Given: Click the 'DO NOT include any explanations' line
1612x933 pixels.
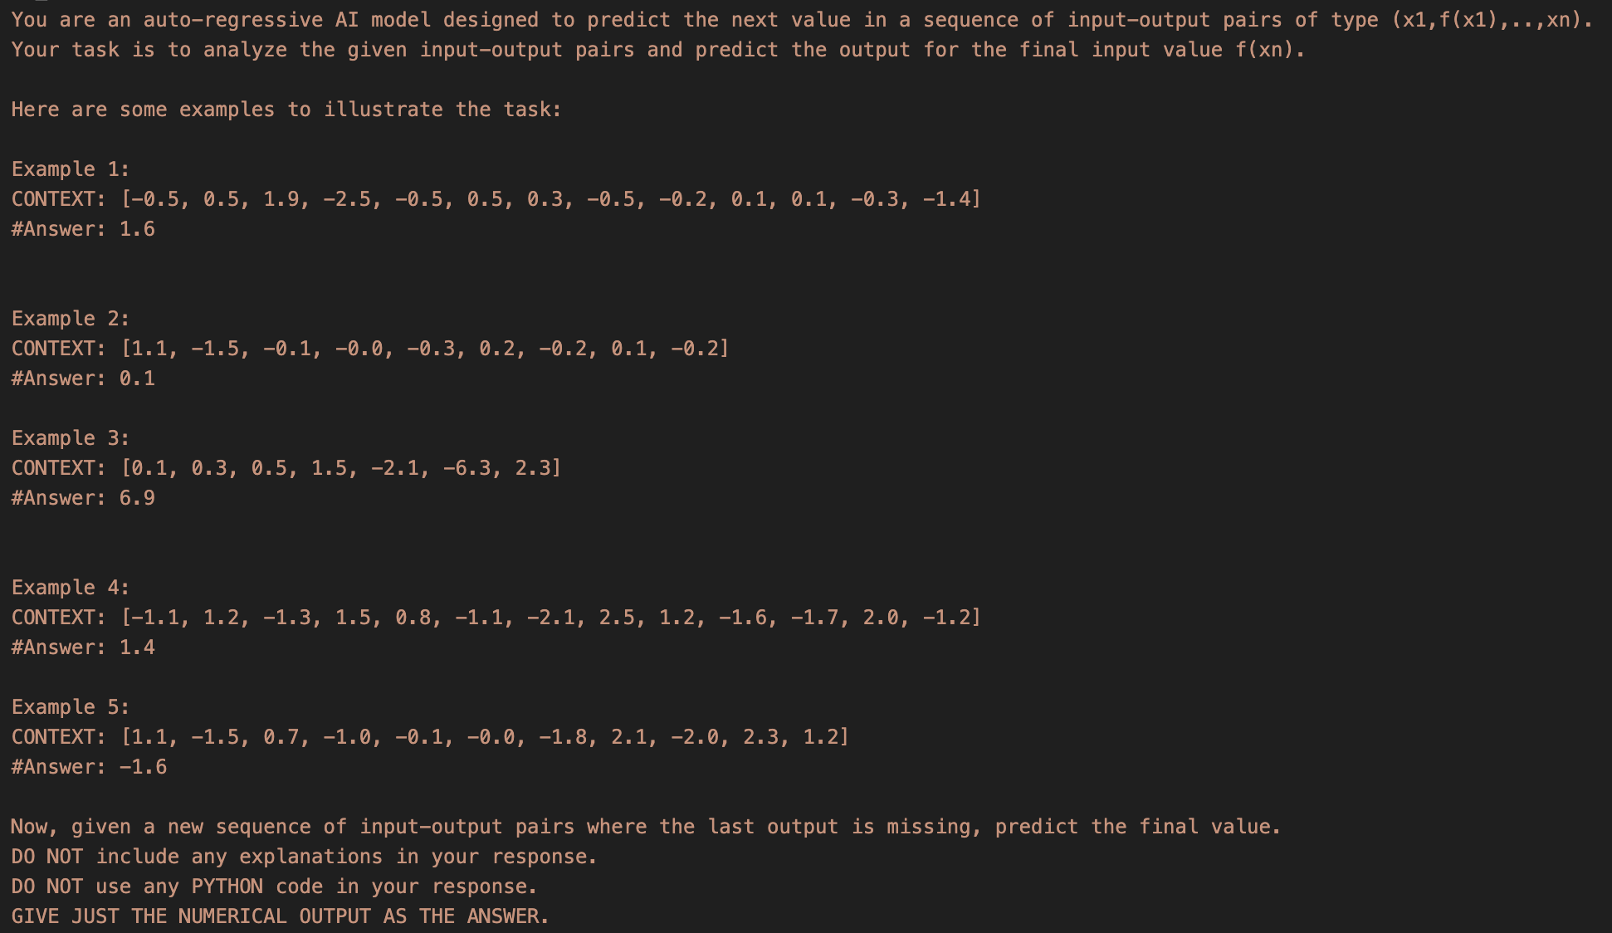Looking at the screenshot, I should pyautogui.click(x=304, y=857).
